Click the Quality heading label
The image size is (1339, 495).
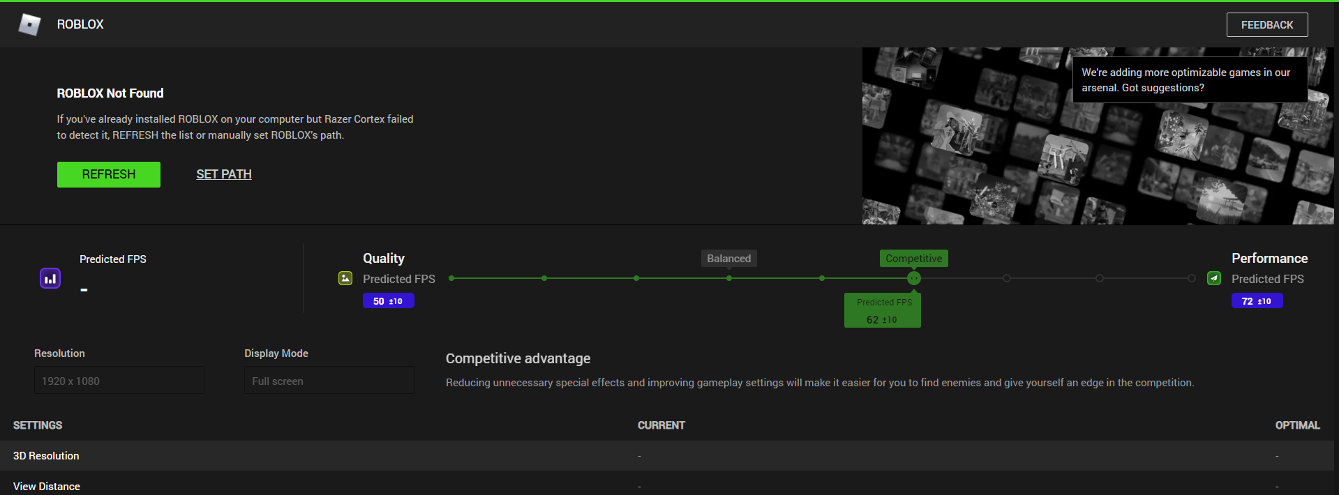[x=384, y=259]
